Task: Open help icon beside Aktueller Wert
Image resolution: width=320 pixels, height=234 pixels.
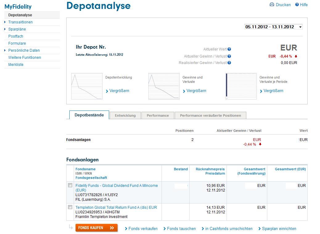Action: point(229,49)
